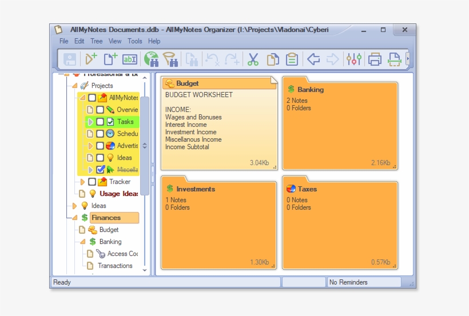Image resolution: width=469 pixels, height=316 pixels.
Task: Collapse the AllMyNotes folder
Action: point(82,98)
